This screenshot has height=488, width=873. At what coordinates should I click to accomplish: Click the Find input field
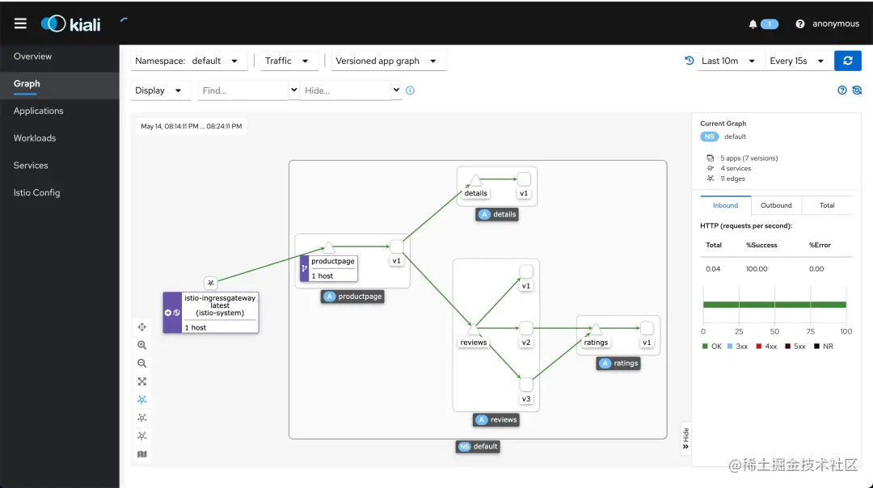[242, 90]
